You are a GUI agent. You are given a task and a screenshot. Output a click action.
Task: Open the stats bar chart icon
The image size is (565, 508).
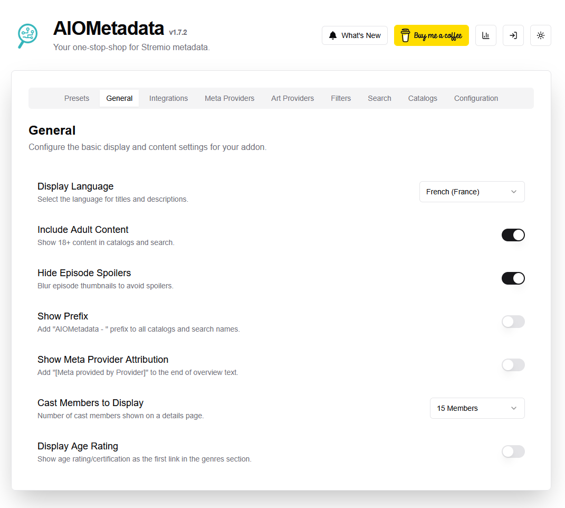click(x=486, y=35)
